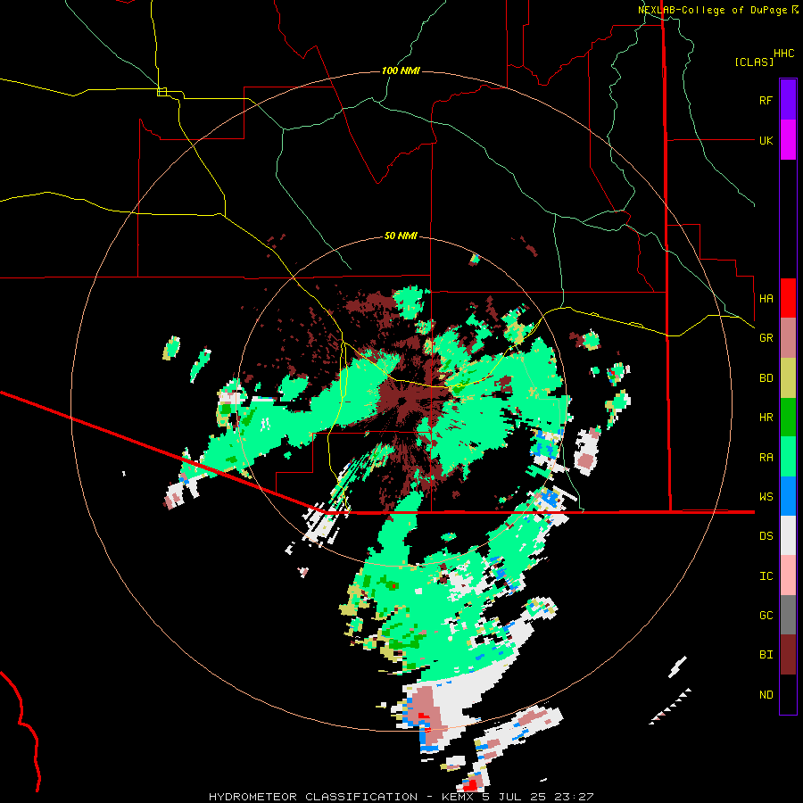Click the BD olive-yellow legend swatch
The image size is (803, 803).
(788, 378)
